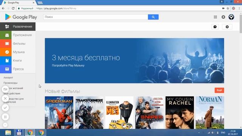The image size is (242, 136).
Task: Reload the page with refresh icon
Action: 13,8
